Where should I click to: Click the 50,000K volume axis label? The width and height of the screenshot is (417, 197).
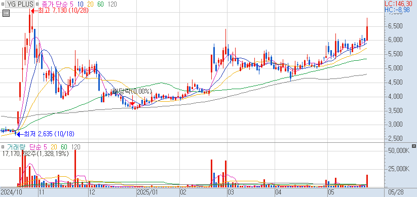click(399, 151)
